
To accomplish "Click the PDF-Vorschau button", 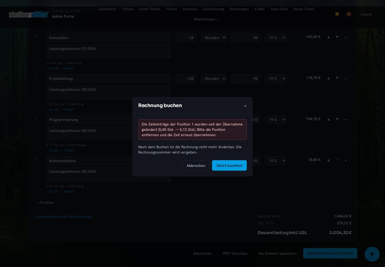I will 235,253.
